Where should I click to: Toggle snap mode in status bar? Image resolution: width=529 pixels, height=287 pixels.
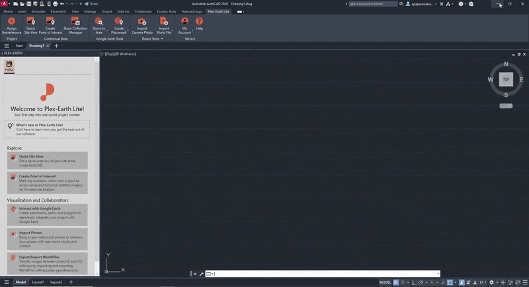(403, 282)
